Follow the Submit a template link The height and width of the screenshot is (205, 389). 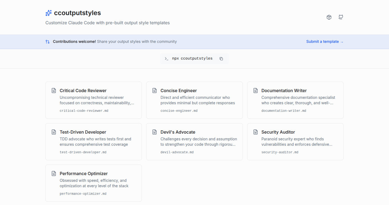coord(325,42)
